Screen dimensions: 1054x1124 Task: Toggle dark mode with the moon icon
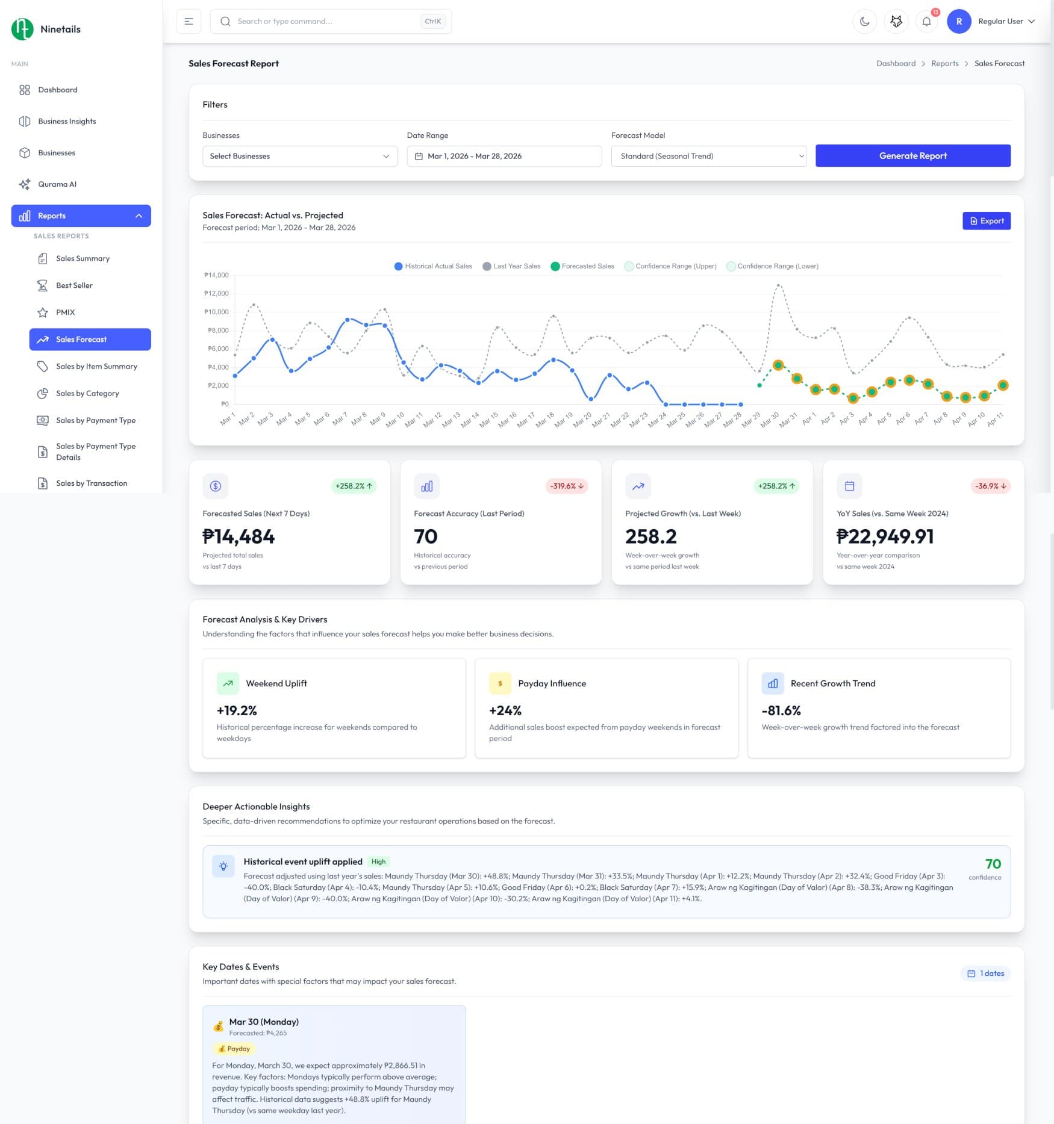pos(865,21)
